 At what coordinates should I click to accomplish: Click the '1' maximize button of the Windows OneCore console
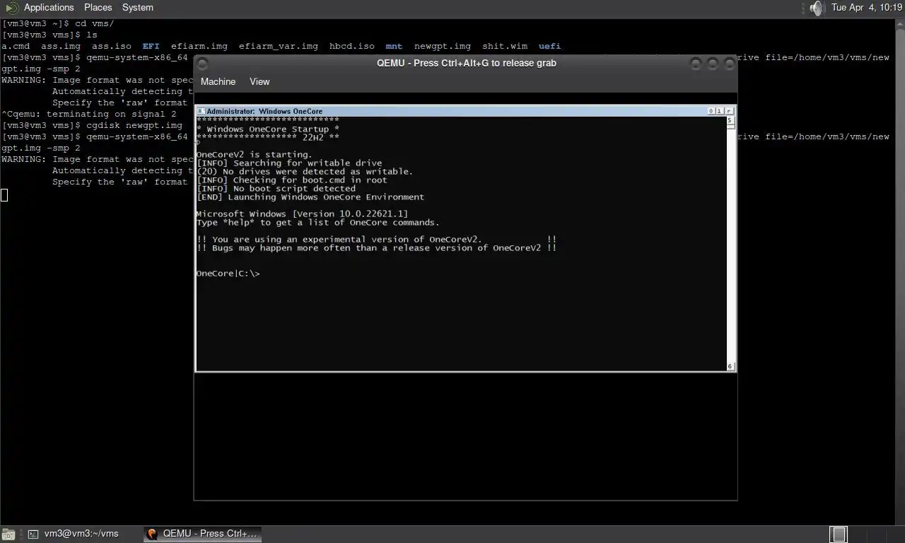[x=719, y=111]
